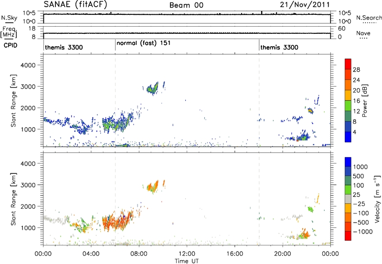Click the 16:00 time tick label
382x264 pixels.
click(234, 254)
